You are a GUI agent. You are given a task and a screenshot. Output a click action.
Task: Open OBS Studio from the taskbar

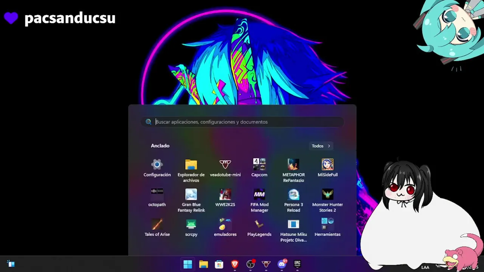[250, 264]
